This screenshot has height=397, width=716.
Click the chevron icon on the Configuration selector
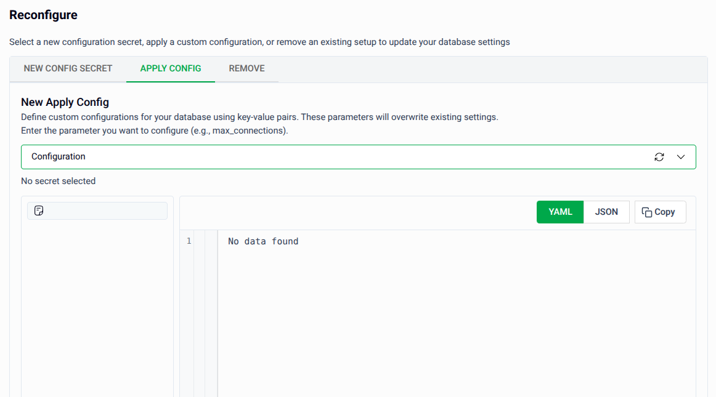tap(681, 157)
